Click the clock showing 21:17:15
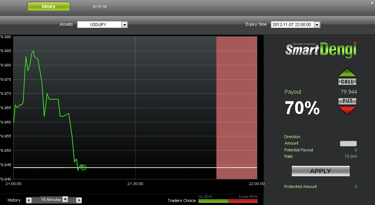Image resolution: width=375 pixels, height=205 pixels. 100,7
